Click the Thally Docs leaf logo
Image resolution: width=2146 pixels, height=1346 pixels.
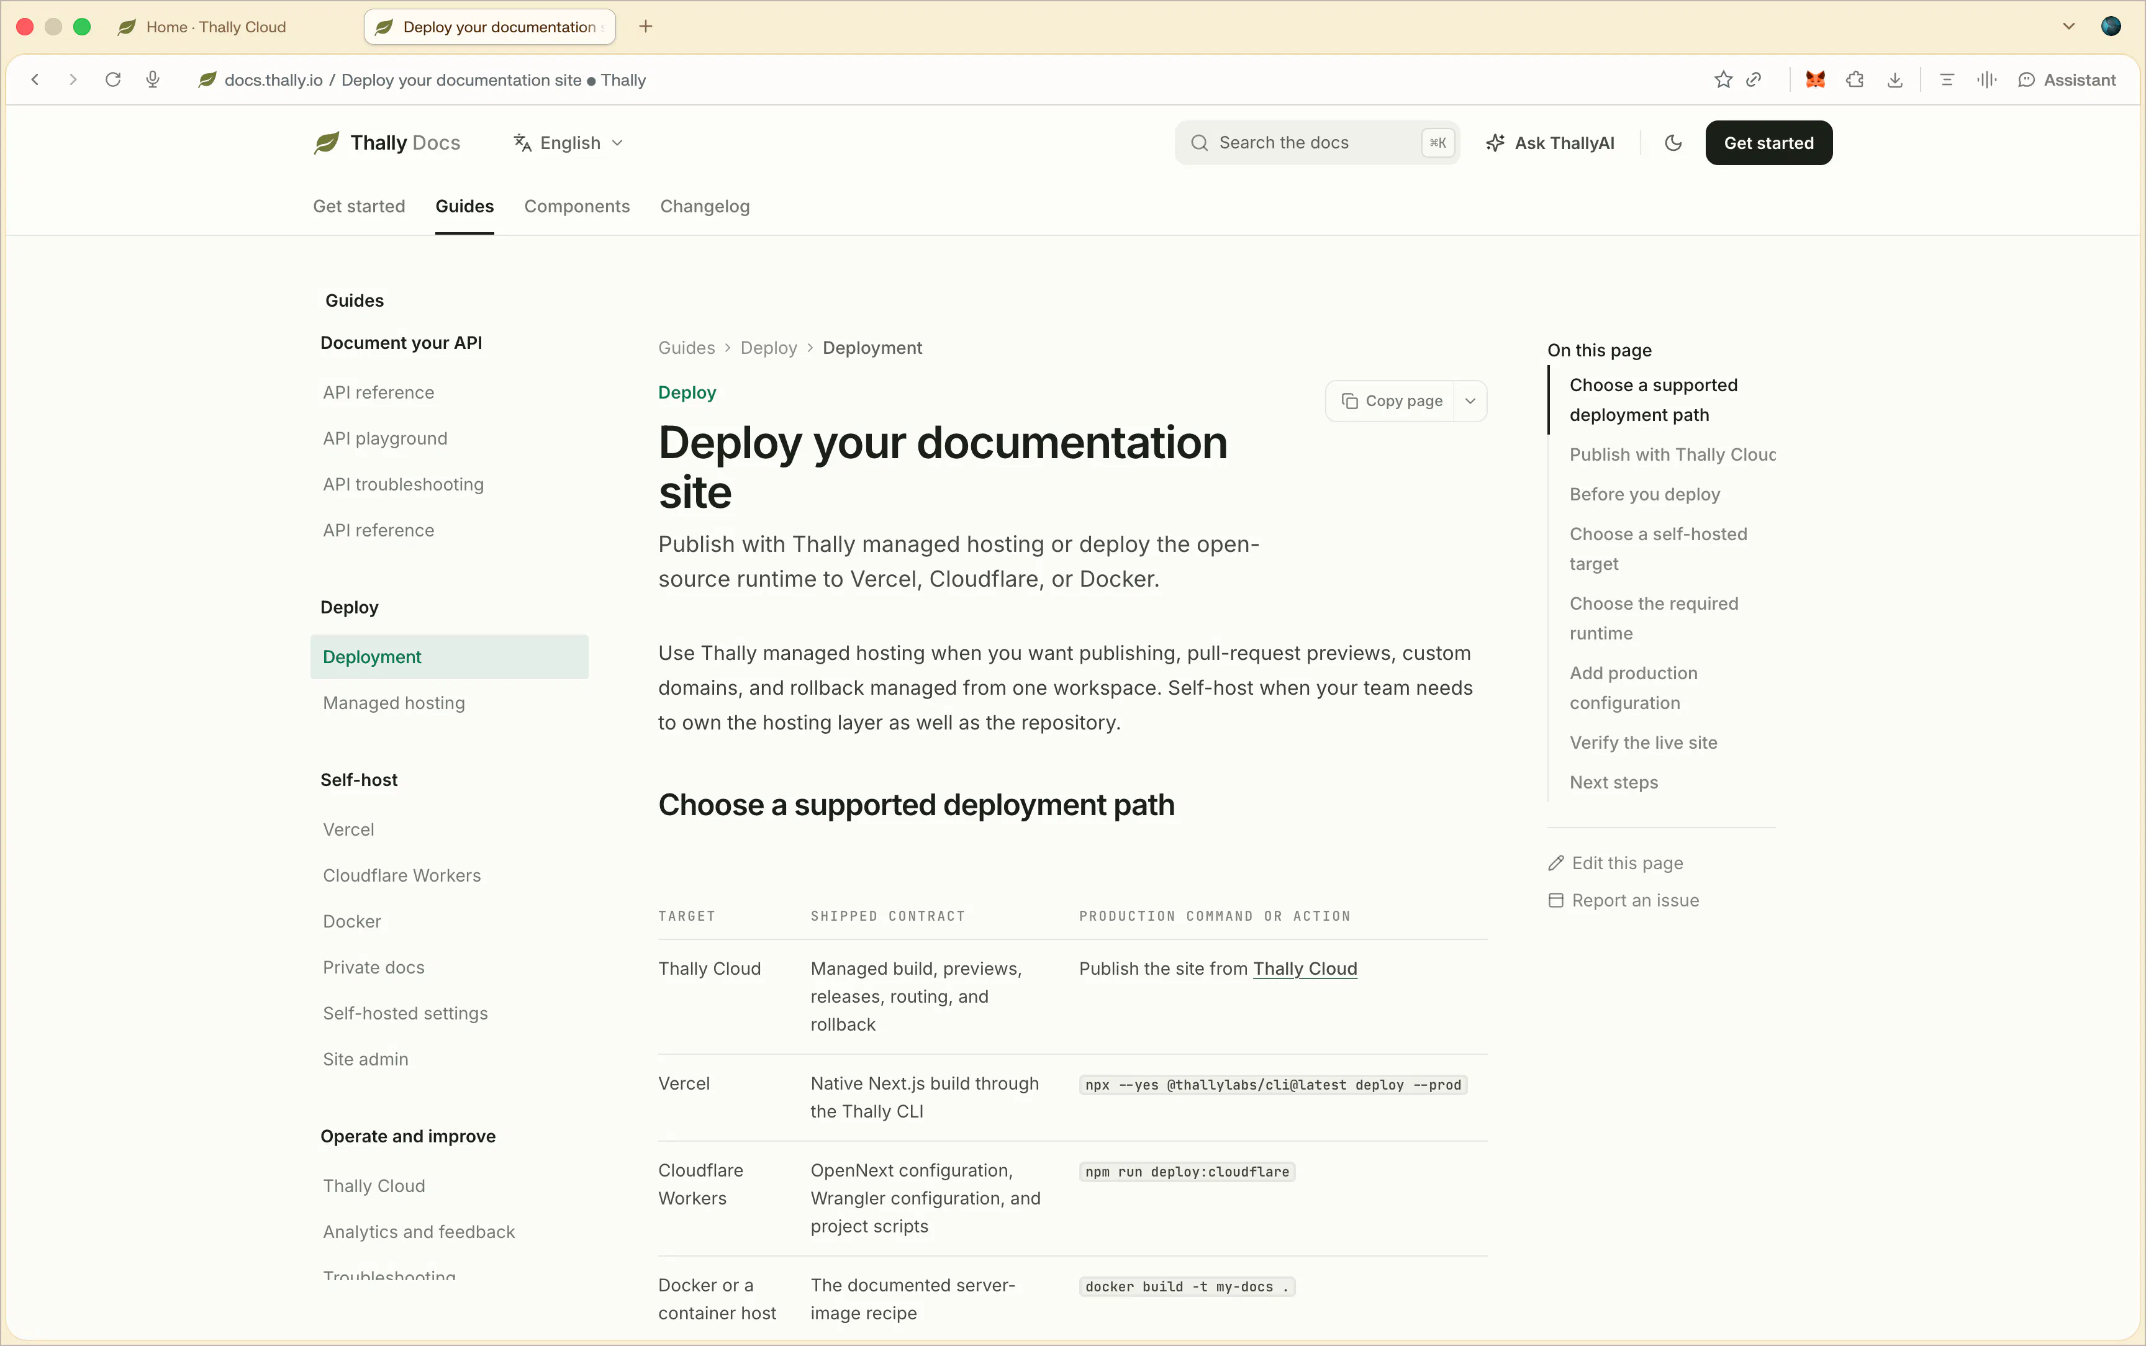327,142
